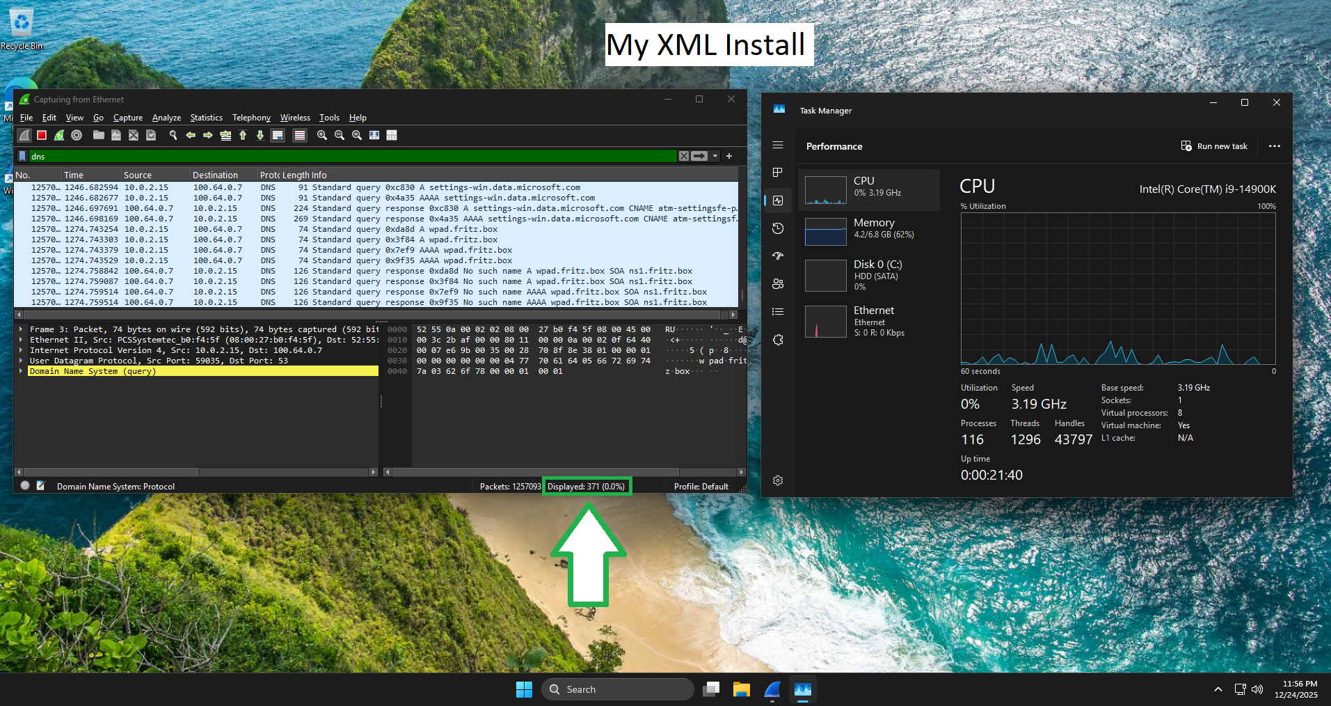Toggle Task Manager hamburger navigation menu

tap(778, 145)
